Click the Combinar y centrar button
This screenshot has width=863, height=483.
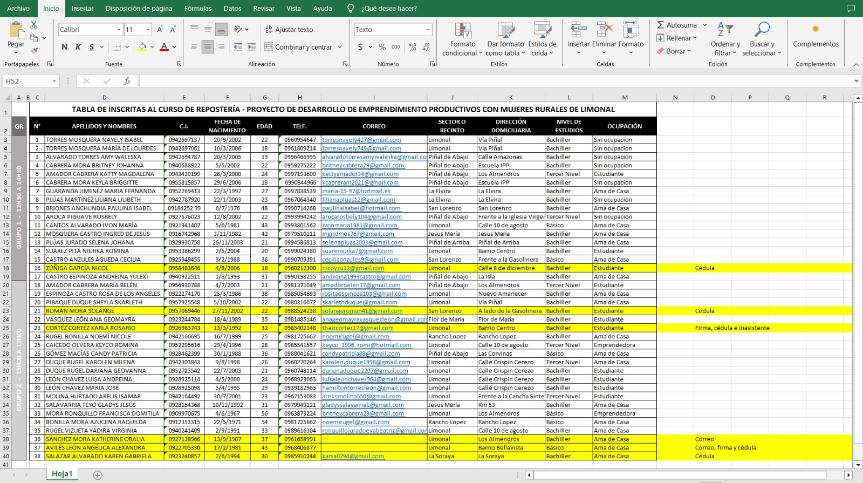point(298,47)
